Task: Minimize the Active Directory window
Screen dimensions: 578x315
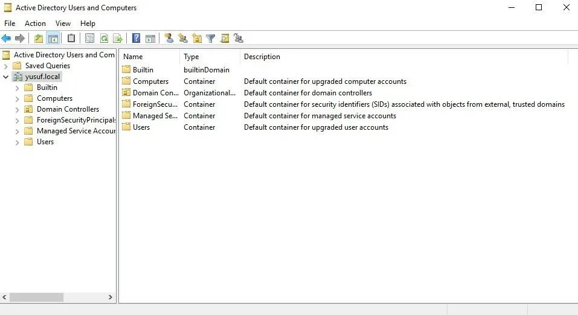Action: pyautogui.click(x=512, y=7)
